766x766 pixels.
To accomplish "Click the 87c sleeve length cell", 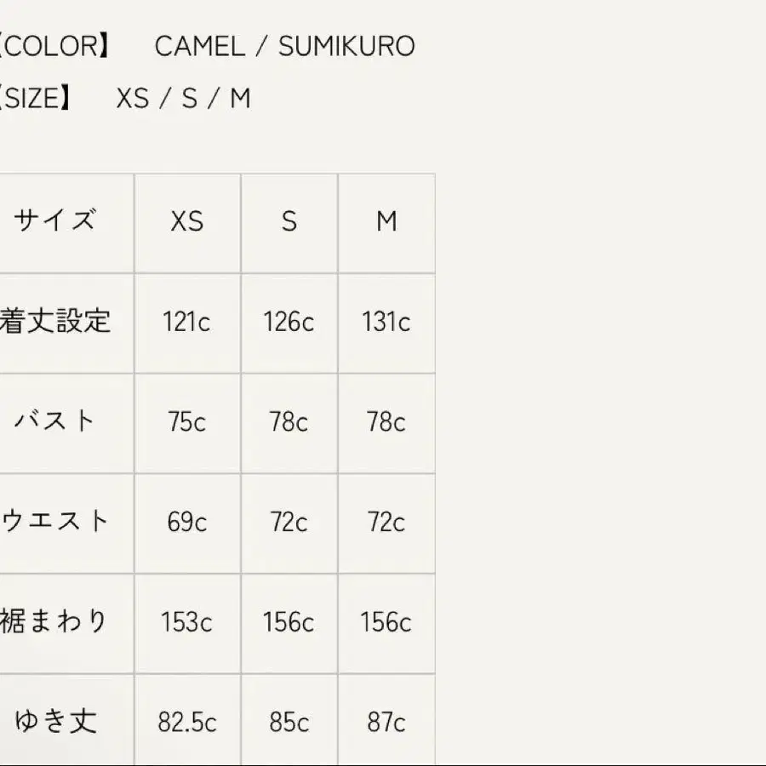I will (x=386, y=723).
